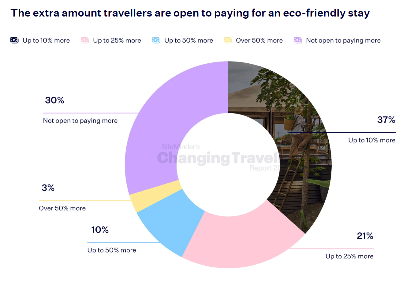Click the 37% data label
Viewport: 418px width, 281px height.
pos(386,120)
